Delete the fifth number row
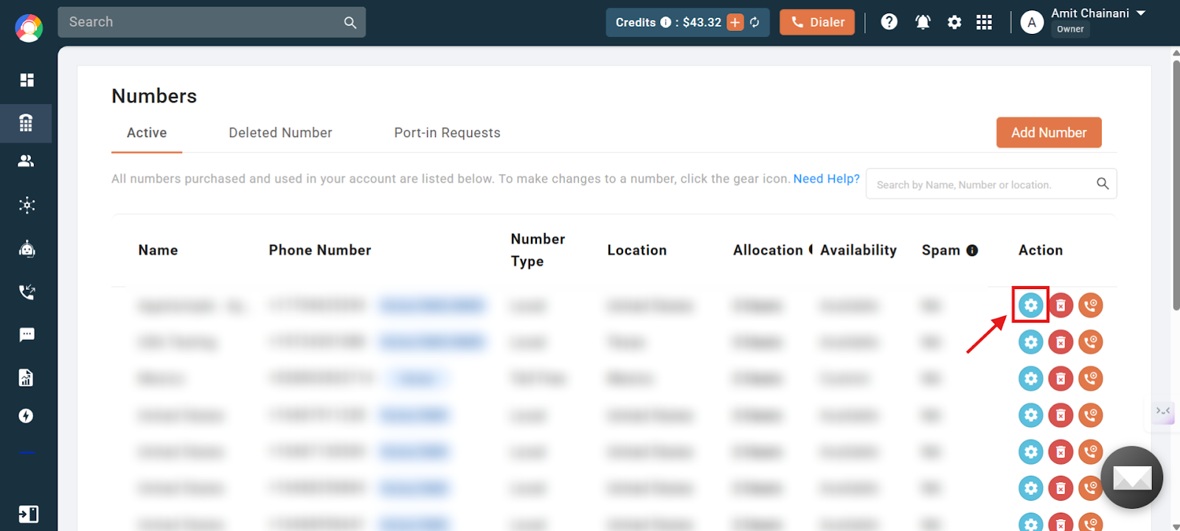The width and height of the screenshot is (1180, 531). click(x=1061, y=451)
